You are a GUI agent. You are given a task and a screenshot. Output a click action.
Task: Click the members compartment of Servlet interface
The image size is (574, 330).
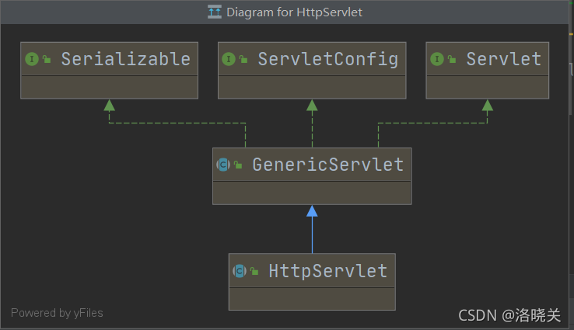pos(487,87)
